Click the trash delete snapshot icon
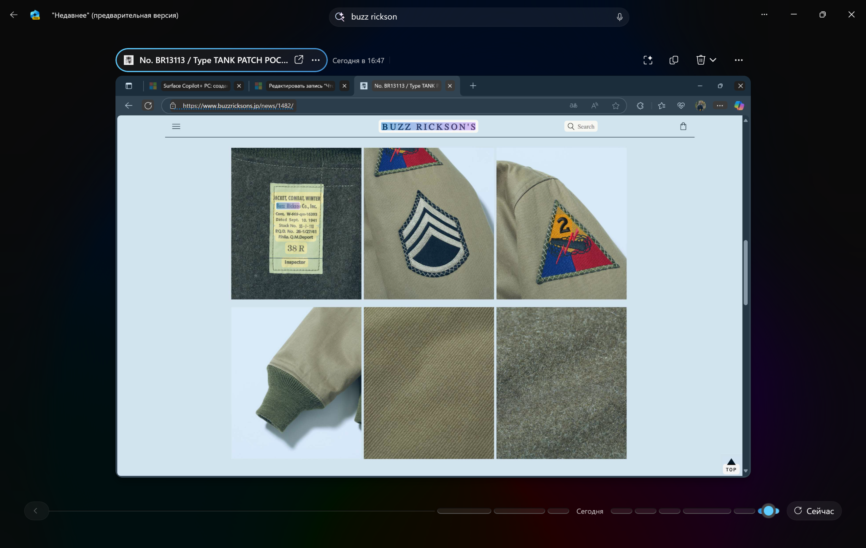866x548 pixels. tap(700, 60)
